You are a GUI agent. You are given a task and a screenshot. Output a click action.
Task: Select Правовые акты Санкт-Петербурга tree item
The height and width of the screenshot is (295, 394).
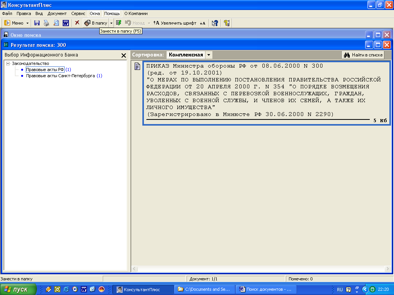tap(60, 76)
